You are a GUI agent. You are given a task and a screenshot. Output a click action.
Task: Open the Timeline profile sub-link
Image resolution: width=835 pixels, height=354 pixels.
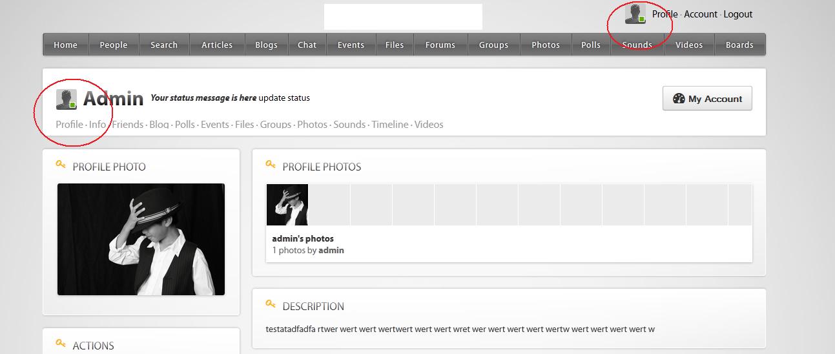(x=390, y=125)
